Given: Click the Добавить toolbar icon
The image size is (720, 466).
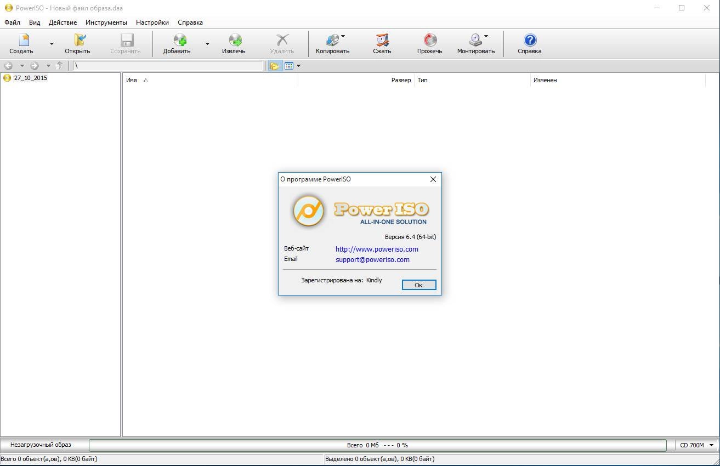Looking at the screenshot, I should [180, 40].
